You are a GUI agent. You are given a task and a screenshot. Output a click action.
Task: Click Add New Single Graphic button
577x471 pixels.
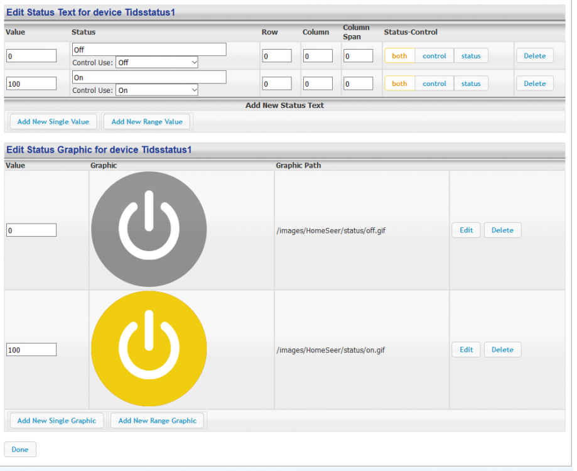57,421
